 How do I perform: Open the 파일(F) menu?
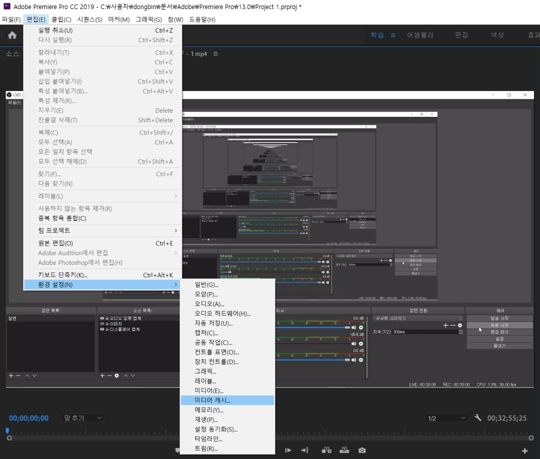pos(11,20)
